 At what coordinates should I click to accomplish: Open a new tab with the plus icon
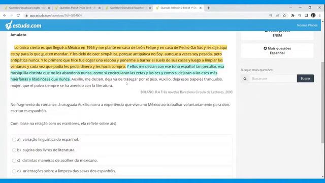[x=208, y=8]
